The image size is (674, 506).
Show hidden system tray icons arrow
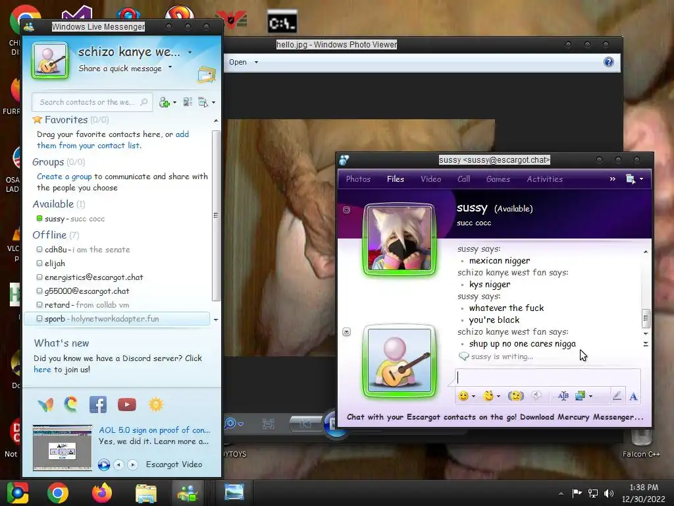(561, 493)
